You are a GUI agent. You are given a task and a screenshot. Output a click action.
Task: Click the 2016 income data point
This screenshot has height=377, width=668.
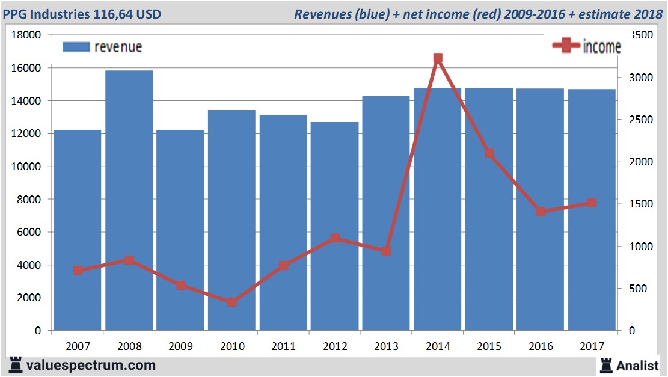(541, 212)
